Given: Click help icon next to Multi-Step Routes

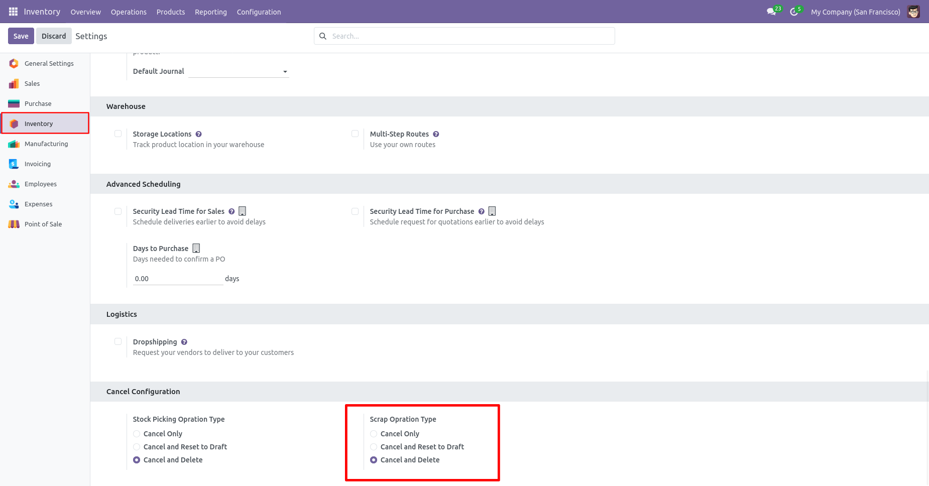Looking at the screenshot, I should coord(436,134).
